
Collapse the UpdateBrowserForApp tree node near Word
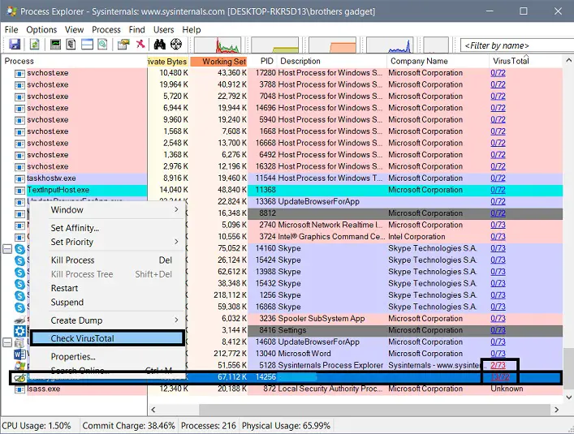7,342
